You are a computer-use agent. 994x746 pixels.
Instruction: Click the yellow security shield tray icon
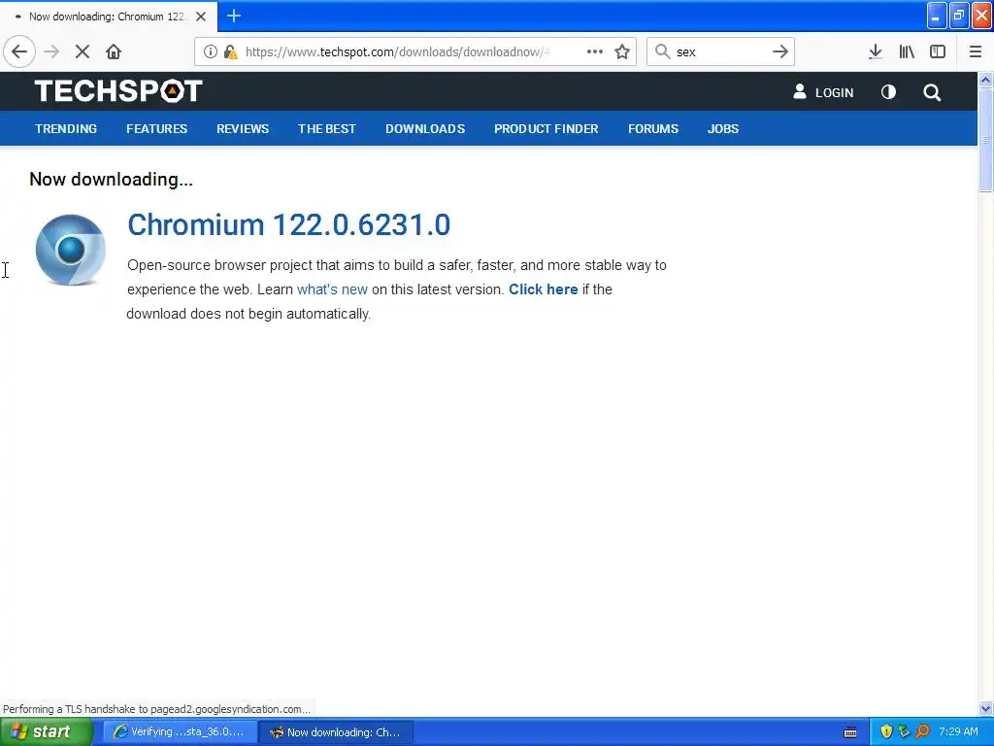[x=886, y=732]
